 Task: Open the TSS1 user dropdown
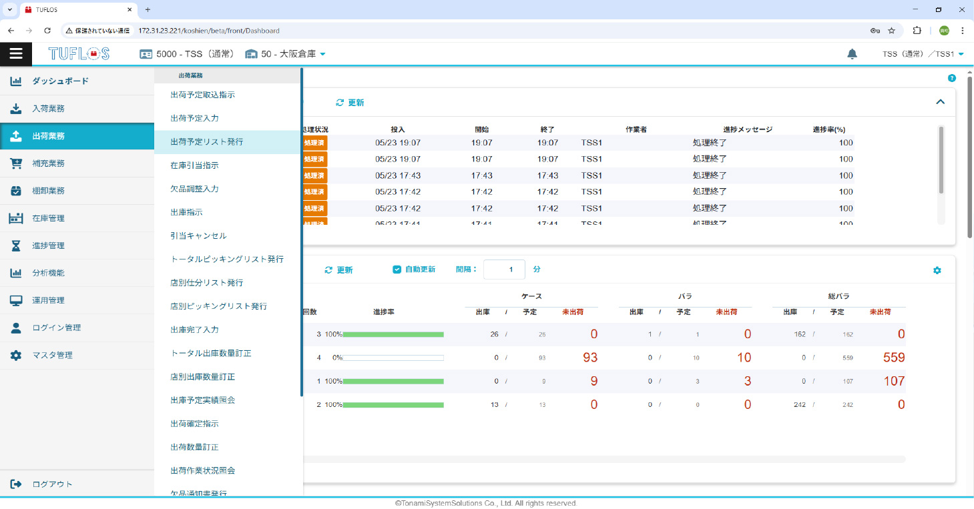pyautogui.click(x=961, y=54)
